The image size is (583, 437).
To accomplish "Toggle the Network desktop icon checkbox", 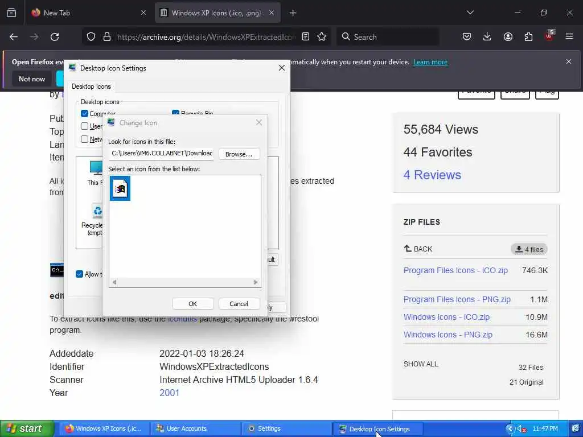I will [x=84, y=139].
